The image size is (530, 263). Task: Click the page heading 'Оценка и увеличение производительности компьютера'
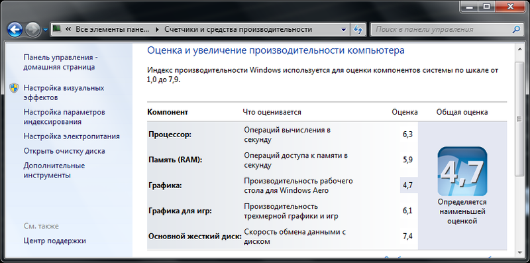[x=276, y=51]
